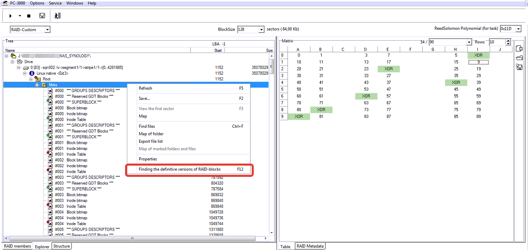Increase the Rows spinner value

click(x=508, y=41)
